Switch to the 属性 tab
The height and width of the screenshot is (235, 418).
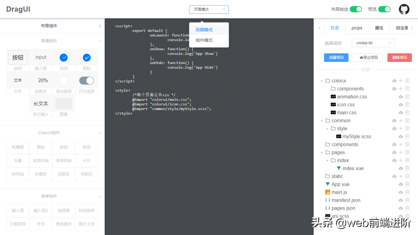click(379, 28)
